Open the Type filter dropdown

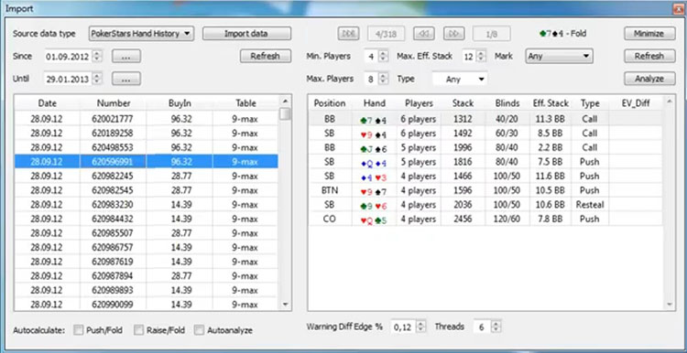460,80
